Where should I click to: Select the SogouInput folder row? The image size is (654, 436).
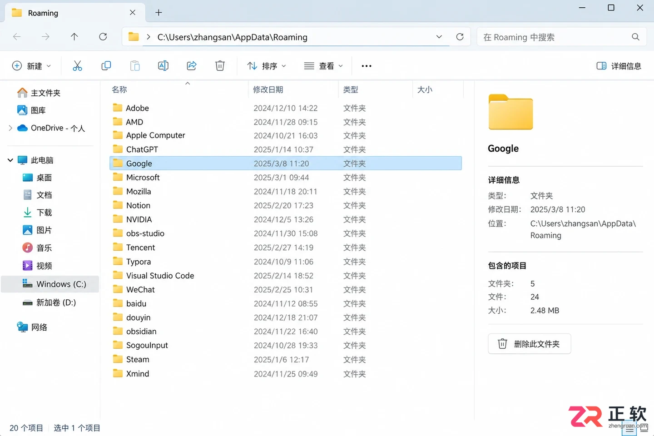(x=286, y=346)
